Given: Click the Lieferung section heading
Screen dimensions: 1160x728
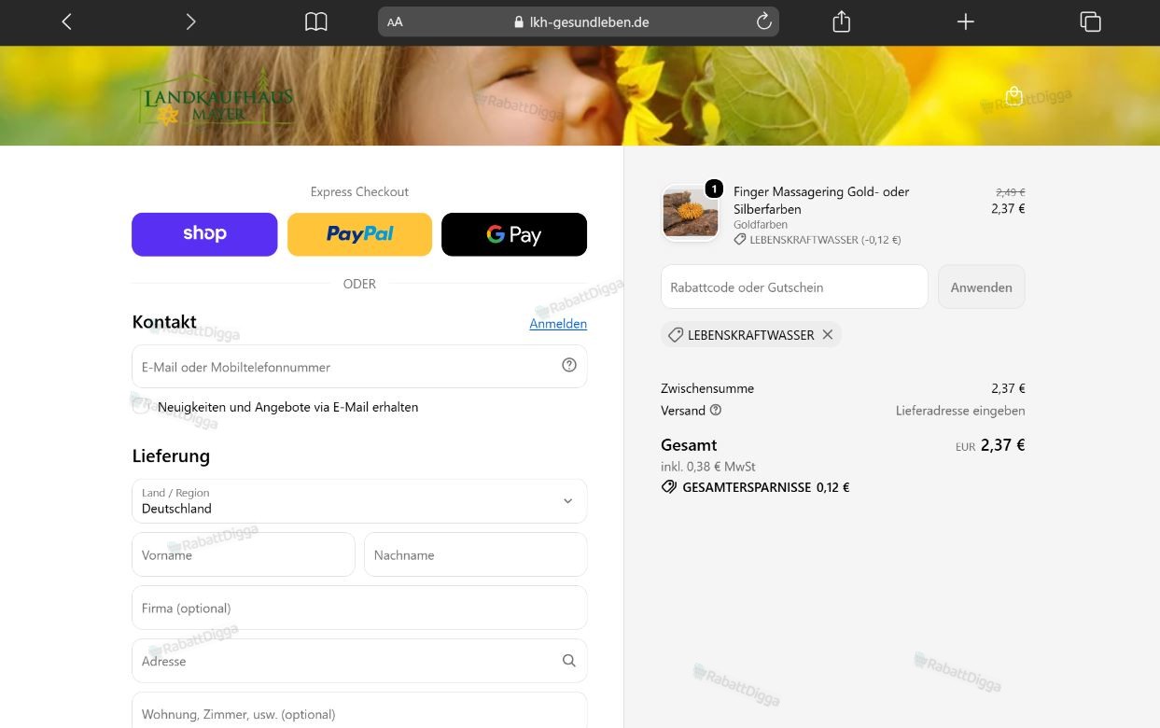Looking at the screenshot, I should 171,455.
